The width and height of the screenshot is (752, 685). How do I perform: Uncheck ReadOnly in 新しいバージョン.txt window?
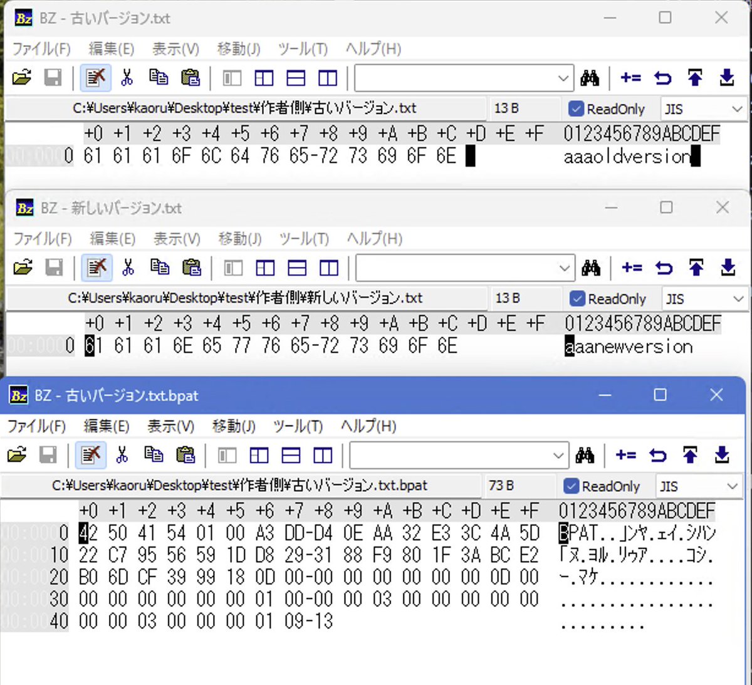(577, 298)
